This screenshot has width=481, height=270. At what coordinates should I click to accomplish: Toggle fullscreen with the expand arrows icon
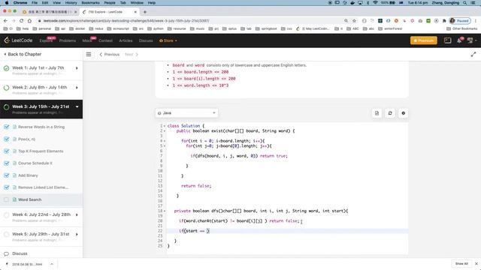click(x=473, y=54)
